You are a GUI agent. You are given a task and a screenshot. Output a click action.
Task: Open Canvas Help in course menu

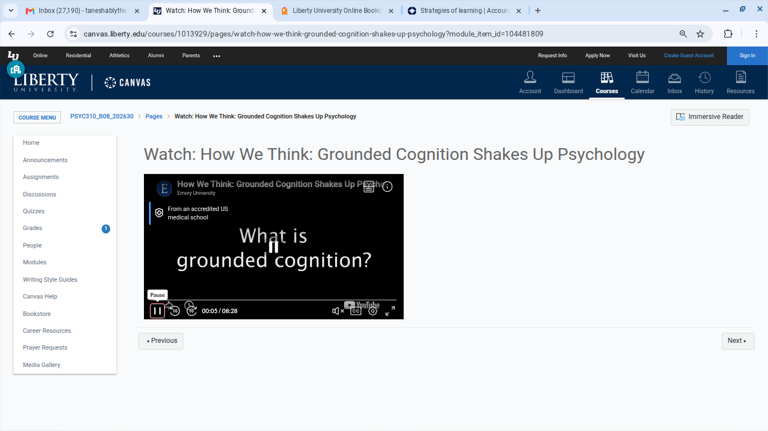(40, 296)
